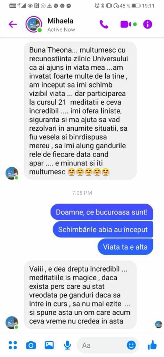
Task: Tap the message starting 'Buna Theona'
Action: [80, 111]
